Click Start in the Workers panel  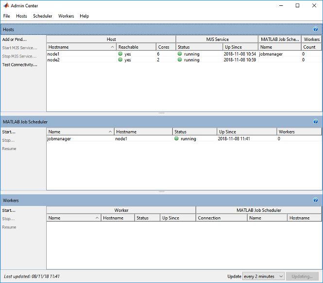coord(9,210)
